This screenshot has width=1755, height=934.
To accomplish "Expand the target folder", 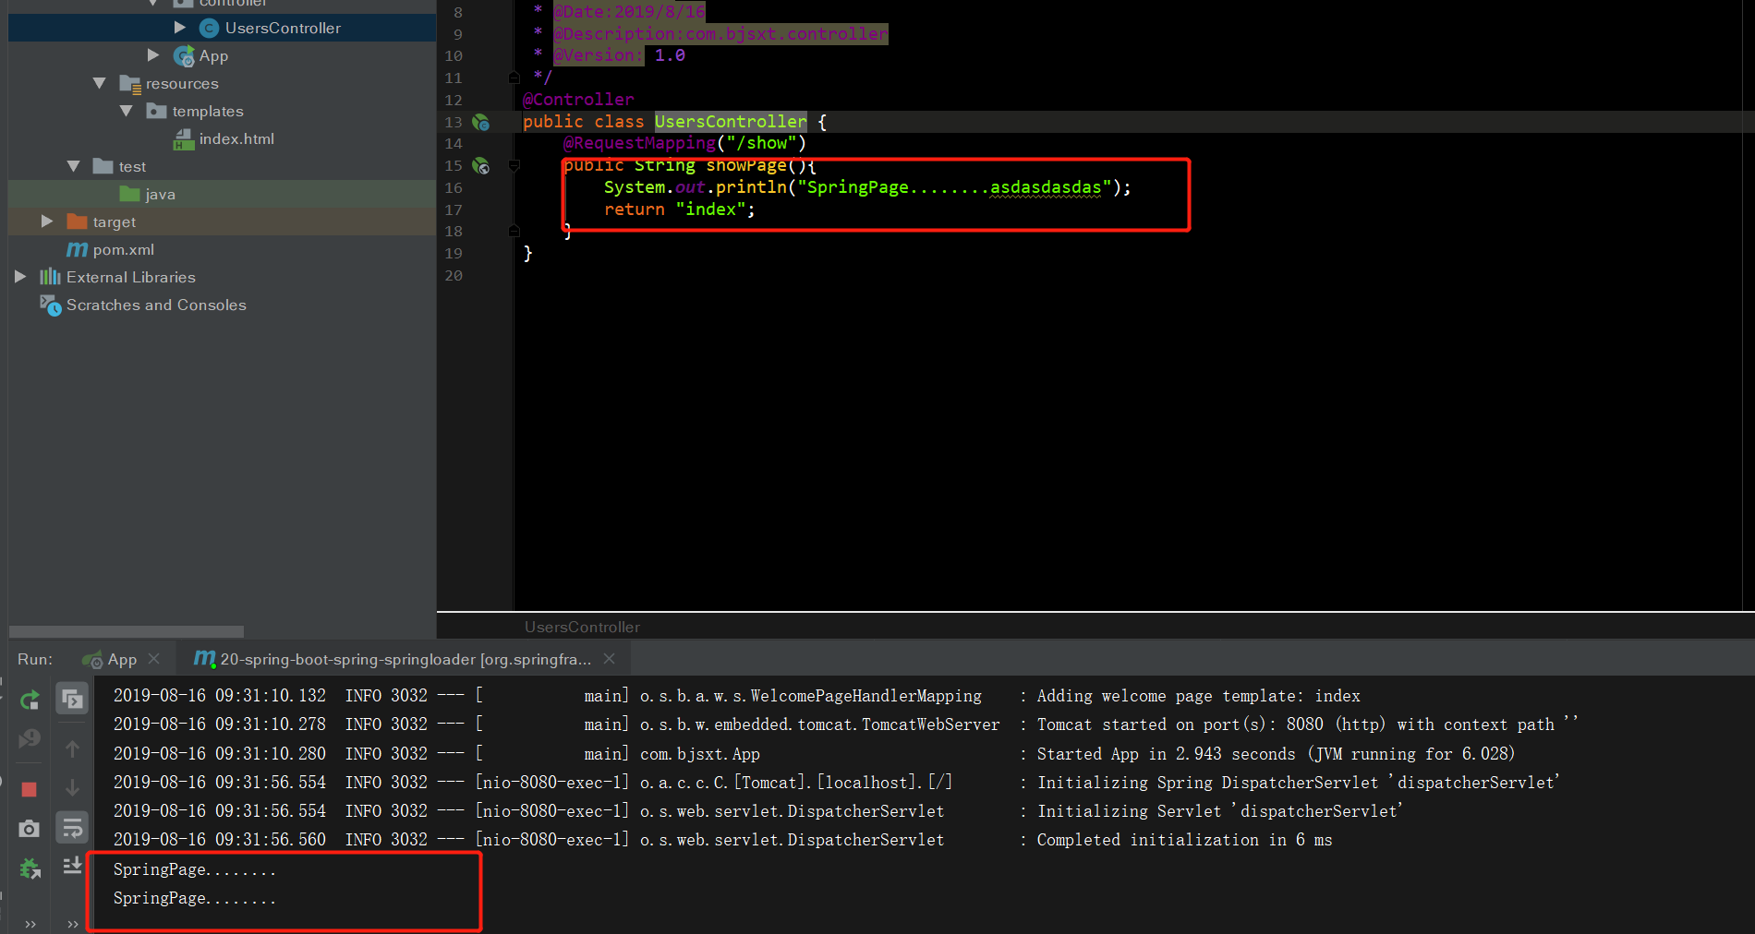I will pyautogui.click(x=47, y=222).
